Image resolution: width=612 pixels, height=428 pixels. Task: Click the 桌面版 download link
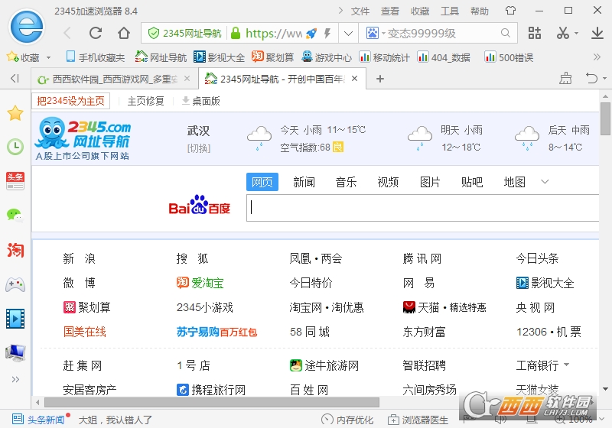201,101
